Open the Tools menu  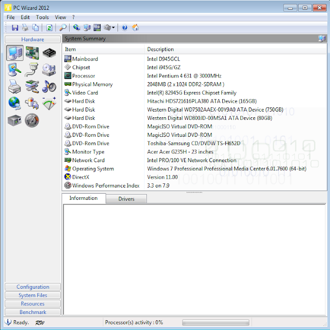42,17
